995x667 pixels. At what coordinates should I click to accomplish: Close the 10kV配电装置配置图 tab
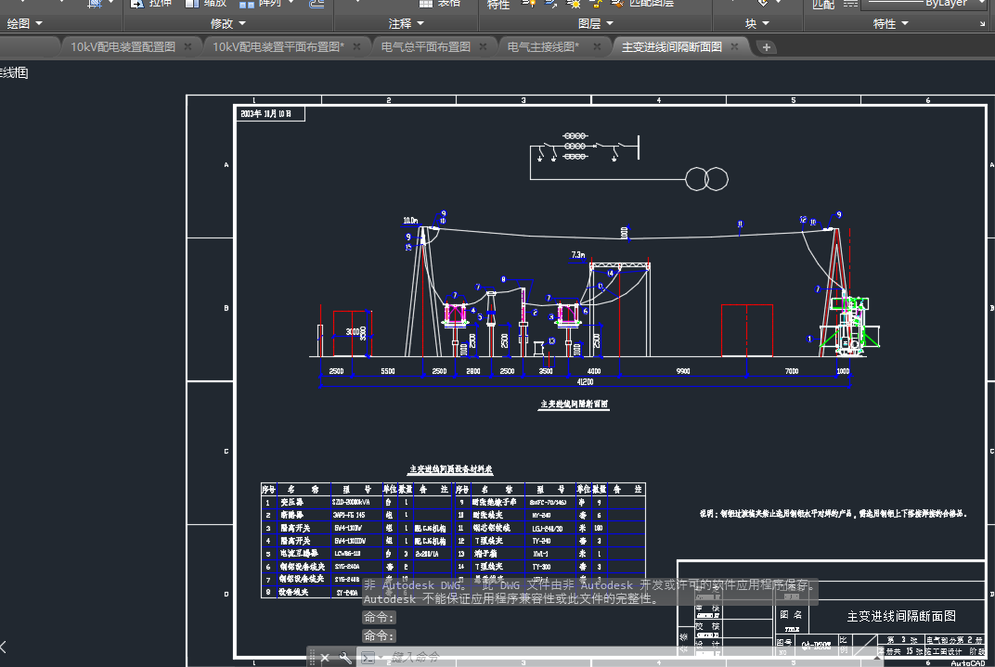click(187, 47)
